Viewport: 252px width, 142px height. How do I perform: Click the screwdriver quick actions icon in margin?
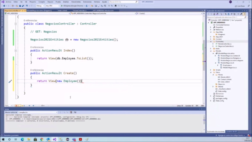click(x=10, y=82)
